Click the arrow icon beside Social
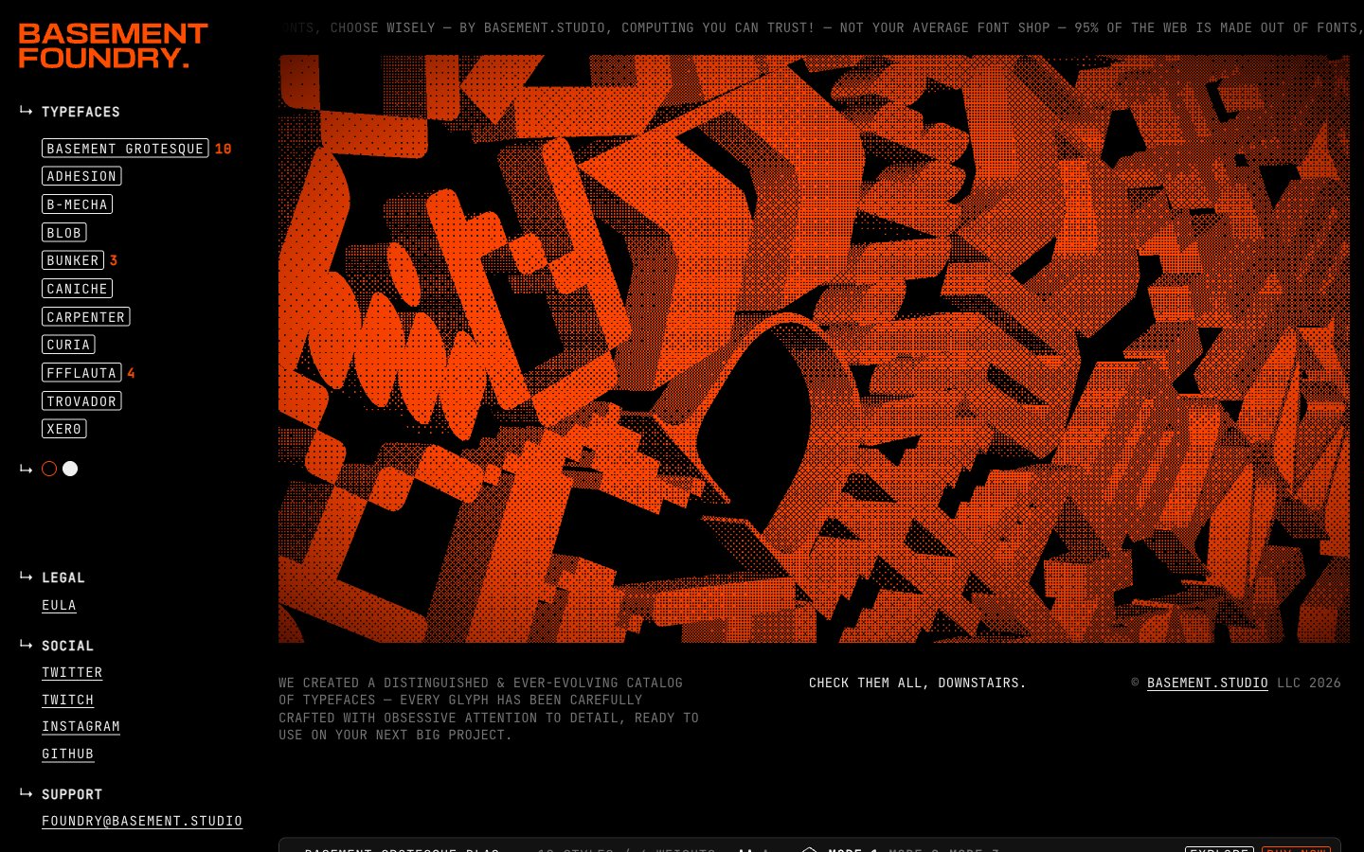This screenshot has width=1364, height=852. coord(27,645)
